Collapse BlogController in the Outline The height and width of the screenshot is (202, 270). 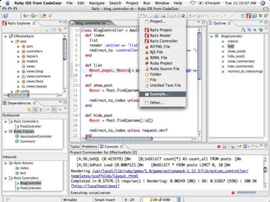coord(211,37)
